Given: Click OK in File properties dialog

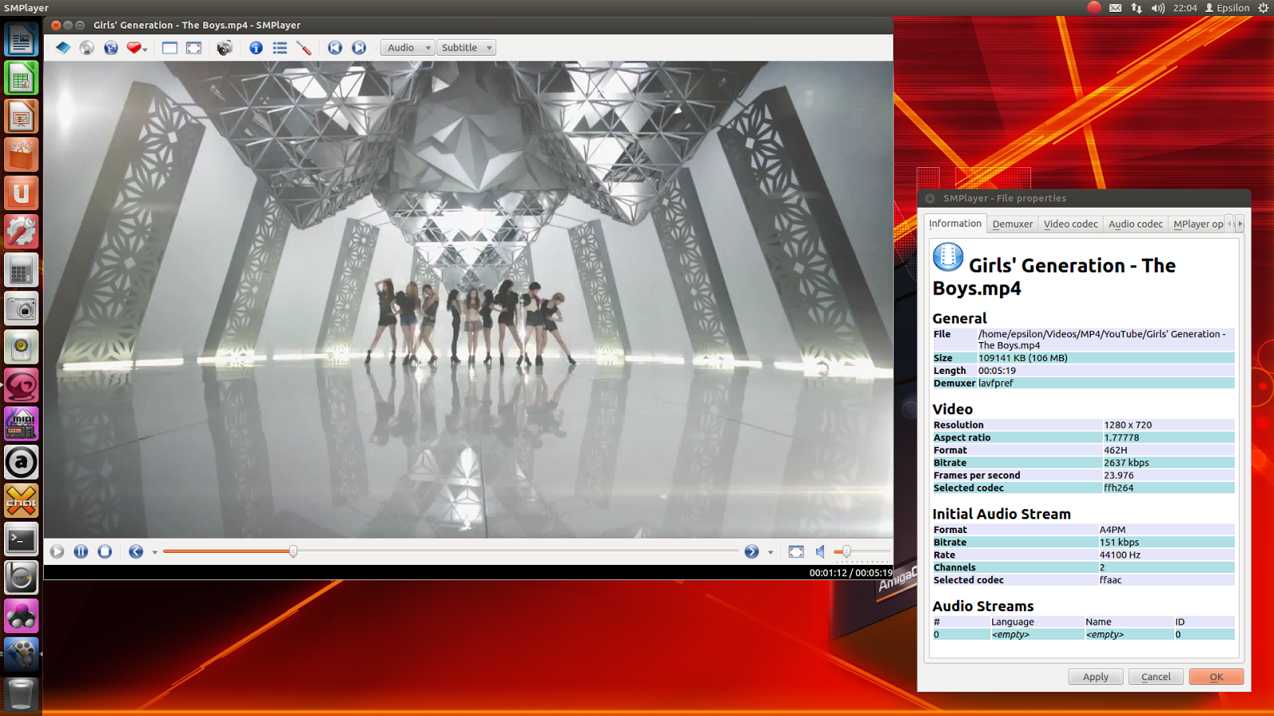Looking at the screenshot, I should tap(1216, 677).
